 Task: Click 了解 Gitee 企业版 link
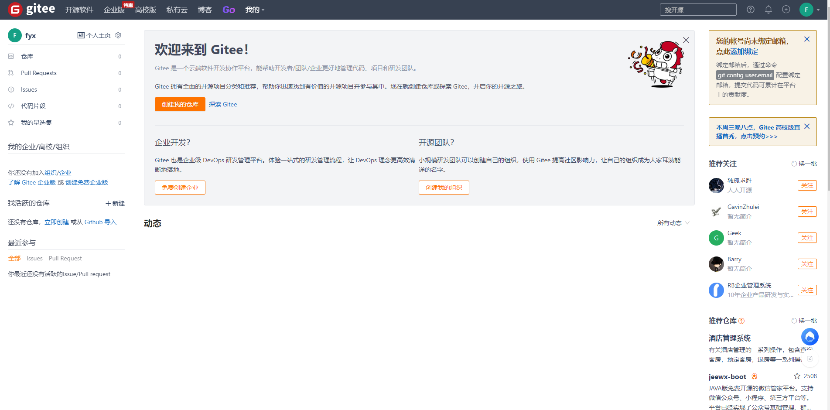[32, 182]
